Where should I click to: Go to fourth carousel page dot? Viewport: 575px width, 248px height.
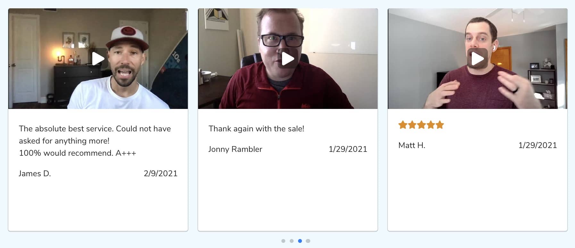pos(308,241)
